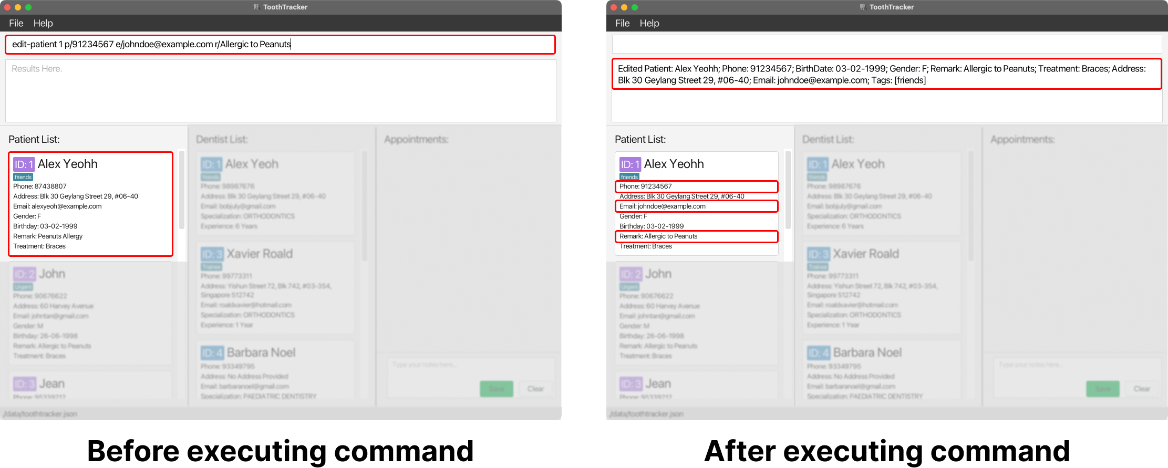Screen dimensions: 1168x468
Task: Click 'Remark: Peanuts Allergy' in the left window
Action: pos(48,236)
